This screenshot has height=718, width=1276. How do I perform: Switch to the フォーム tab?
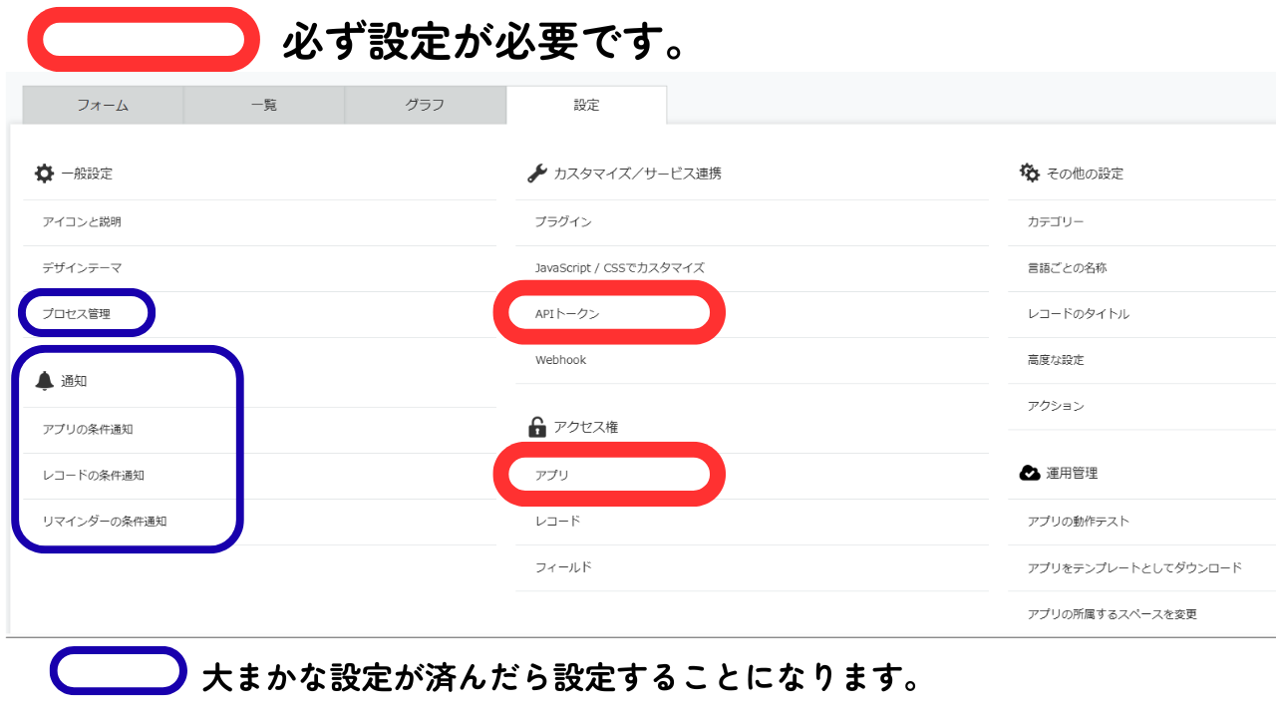[x=103, y=104]
